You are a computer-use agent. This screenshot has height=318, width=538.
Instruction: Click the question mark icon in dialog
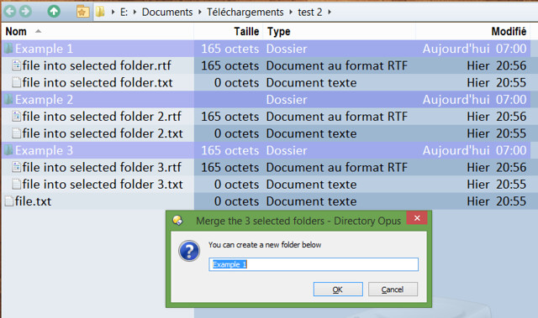(x=189, y=251)
